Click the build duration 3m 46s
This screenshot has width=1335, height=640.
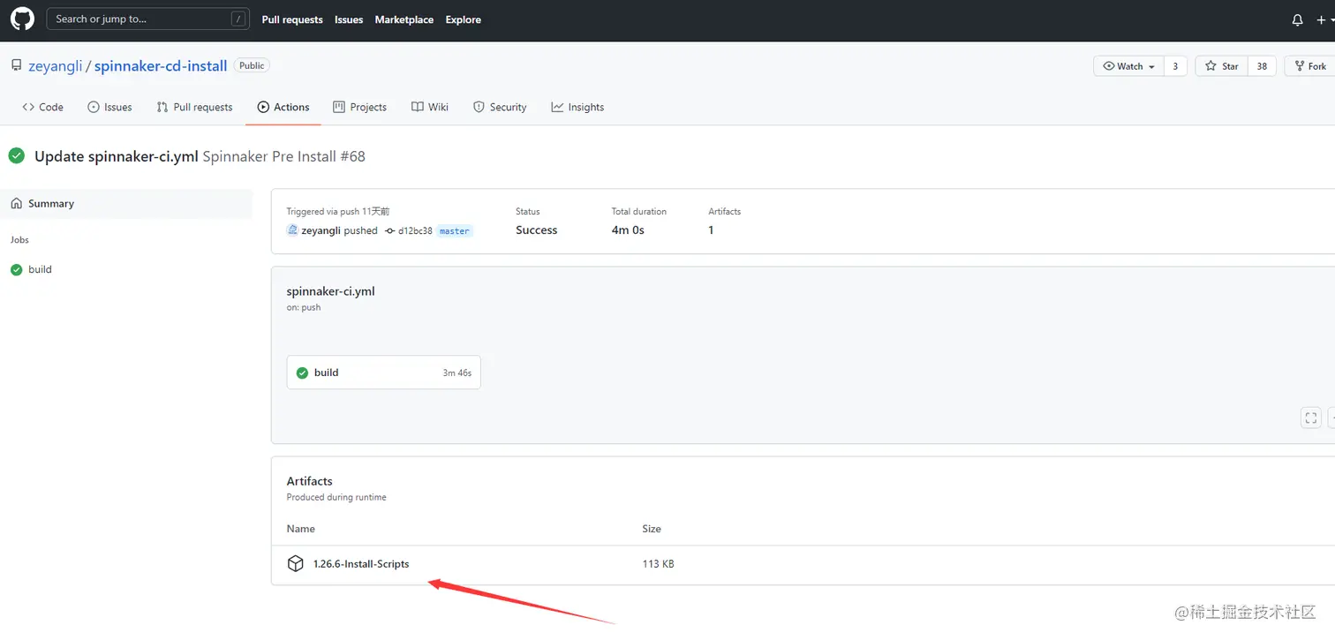tap(457, 373)
